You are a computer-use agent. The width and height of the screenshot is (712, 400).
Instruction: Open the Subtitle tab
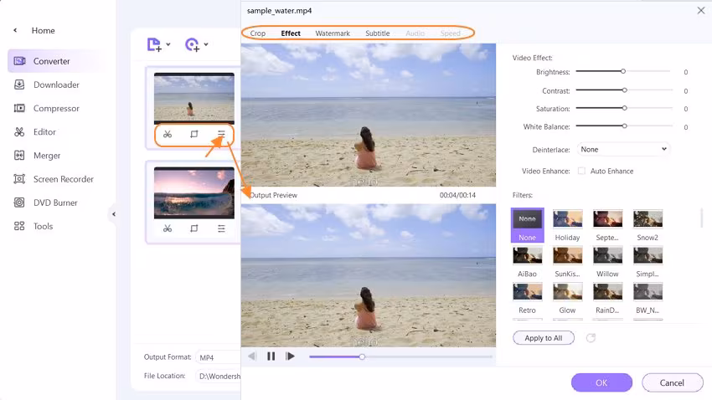(377, 33)
